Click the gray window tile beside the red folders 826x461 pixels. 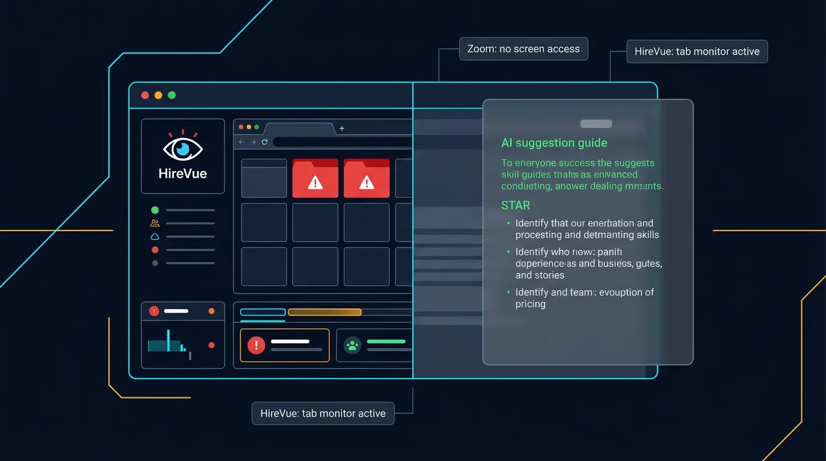(x=264, y=178)
